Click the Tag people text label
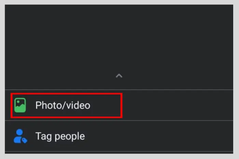The width and height of the screenshot is (239, 159). (60, 136)
